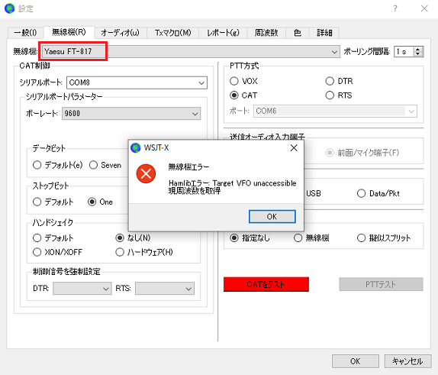Screen dimensions: 438x375
Task: Increase the polling interval with up arrow
Action: coord(418,49)
